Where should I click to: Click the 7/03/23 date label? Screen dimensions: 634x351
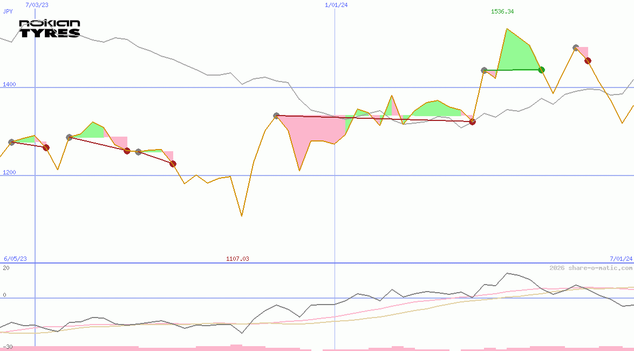[37, 5]
